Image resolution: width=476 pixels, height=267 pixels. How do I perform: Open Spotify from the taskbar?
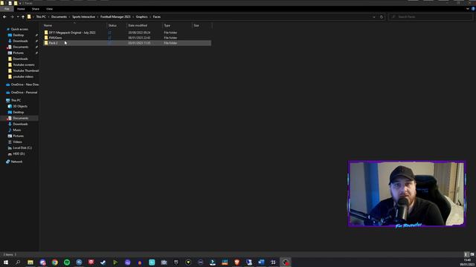[x=67, y=262]
